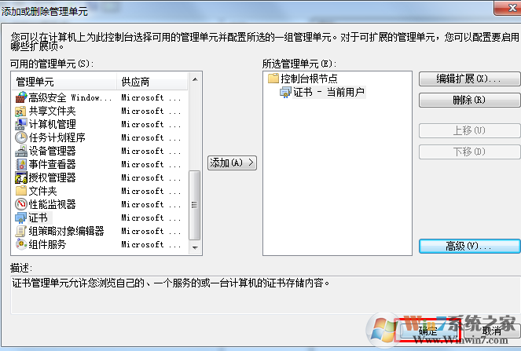Select the 共享文件夹 snap-in name
521x351 pixels.
[52, 111]
